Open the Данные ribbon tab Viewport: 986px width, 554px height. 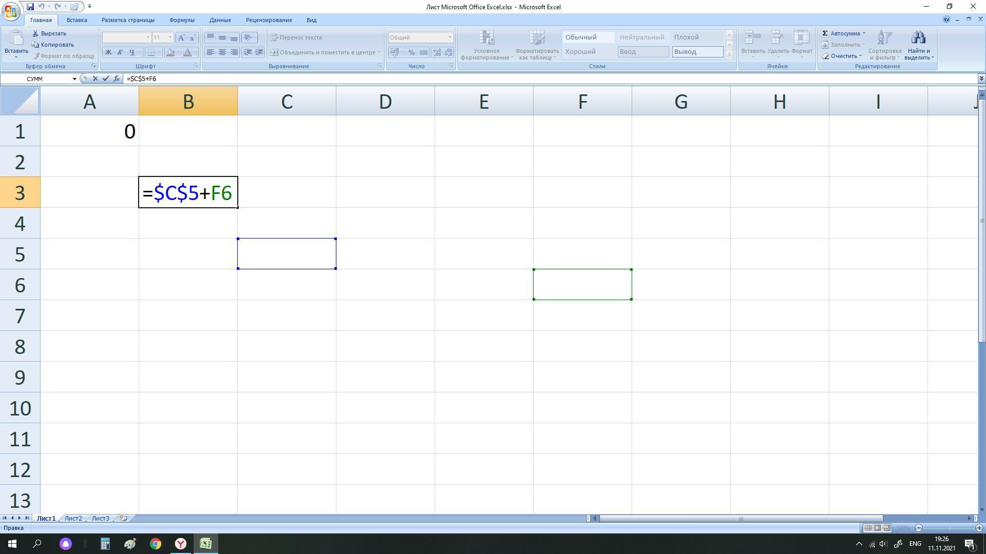[220, 20]
